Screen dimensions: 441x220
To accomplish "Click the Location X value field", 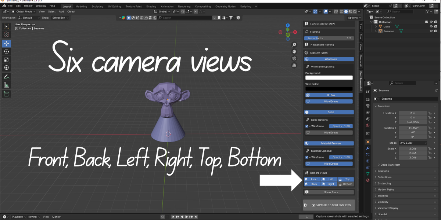I will point(413,113).
